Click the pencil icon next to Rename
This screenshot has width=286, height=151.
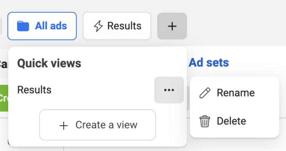click(x=205, y=93)
